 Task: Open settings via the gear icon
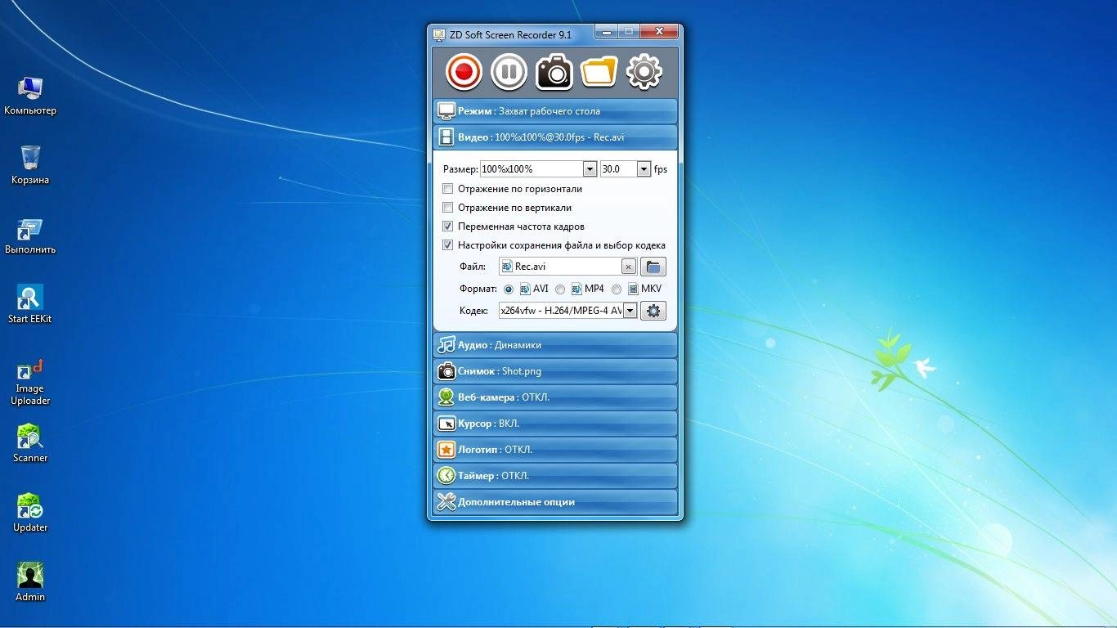644,72
